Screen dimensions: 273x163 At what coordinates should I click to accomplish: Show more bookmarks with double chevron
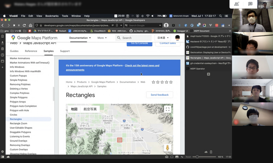230,31
